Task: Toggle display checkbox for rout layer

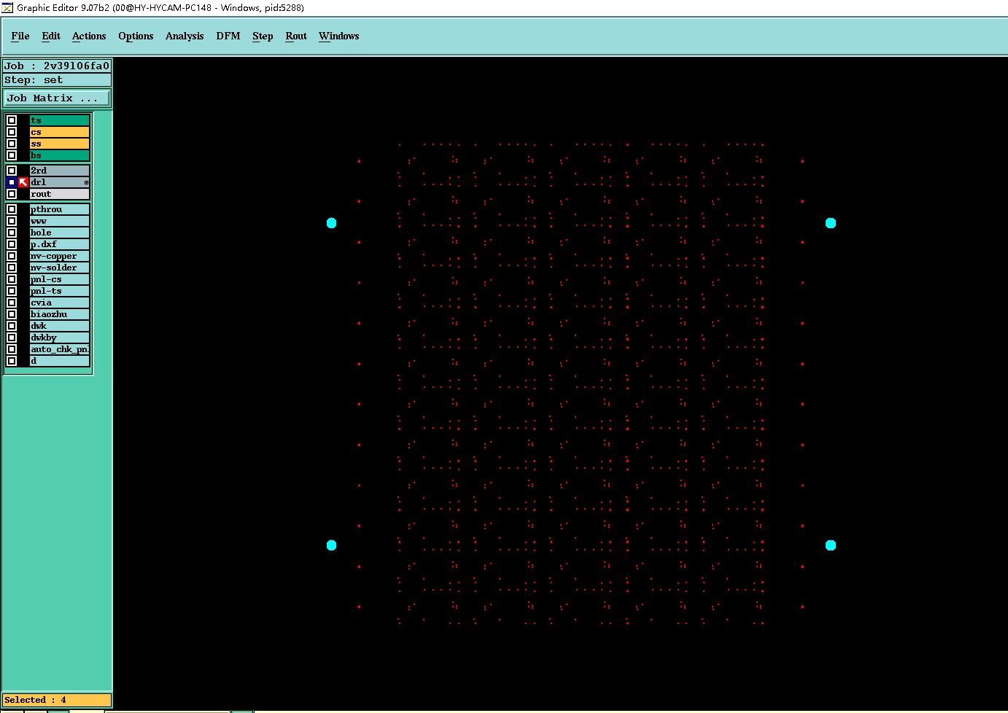Action: click(x=12, y=194)
